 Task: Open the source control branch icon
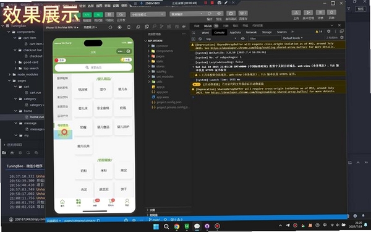click(x=162, y=27)
